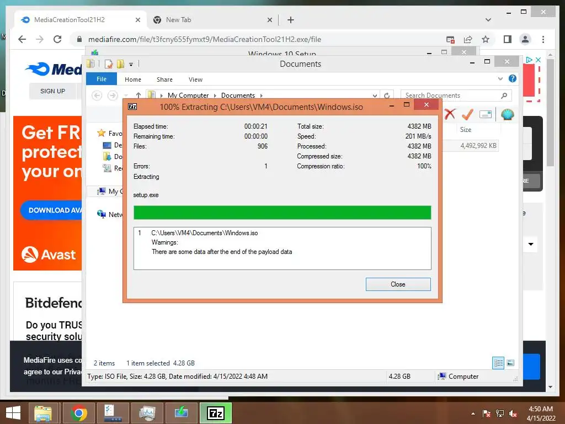Close the New Tab Chrome tab
The image size is (565, 424).
pos(269,20)
